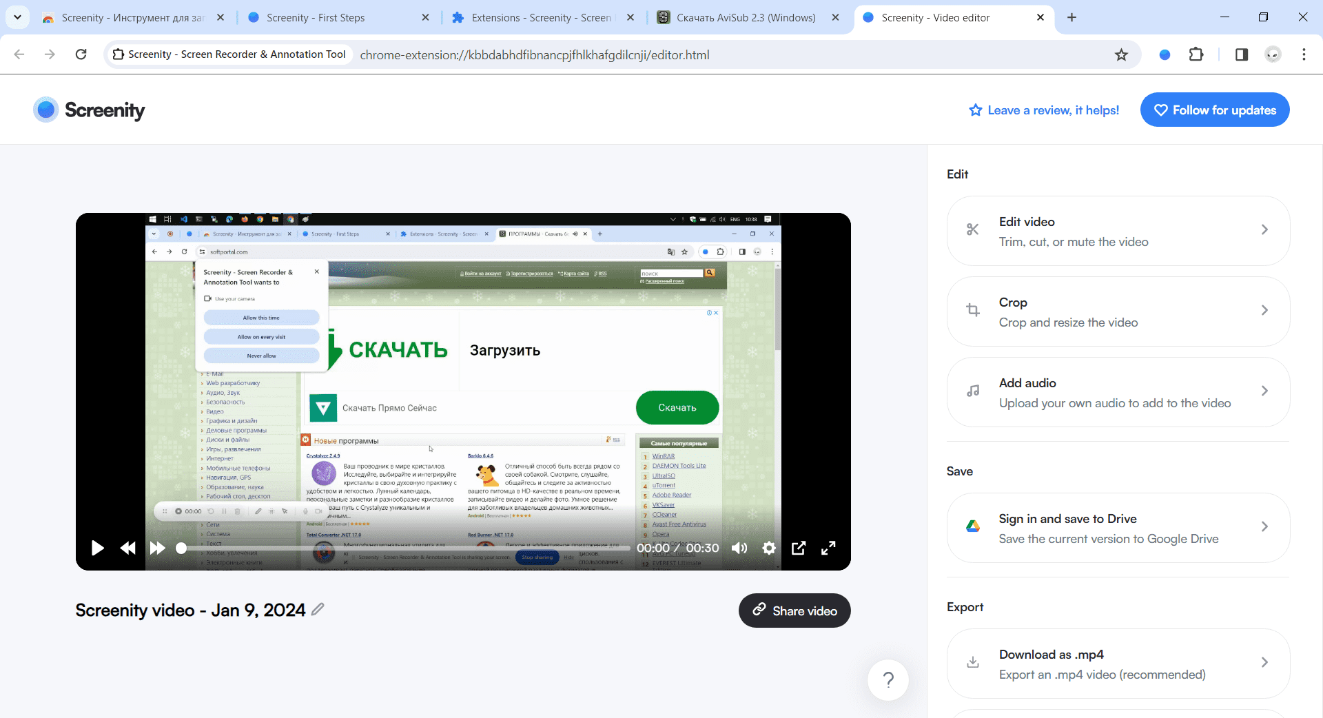Open the Chrome profile avatar
Screen dimensions: 1323x718
tap(1273, 54)
